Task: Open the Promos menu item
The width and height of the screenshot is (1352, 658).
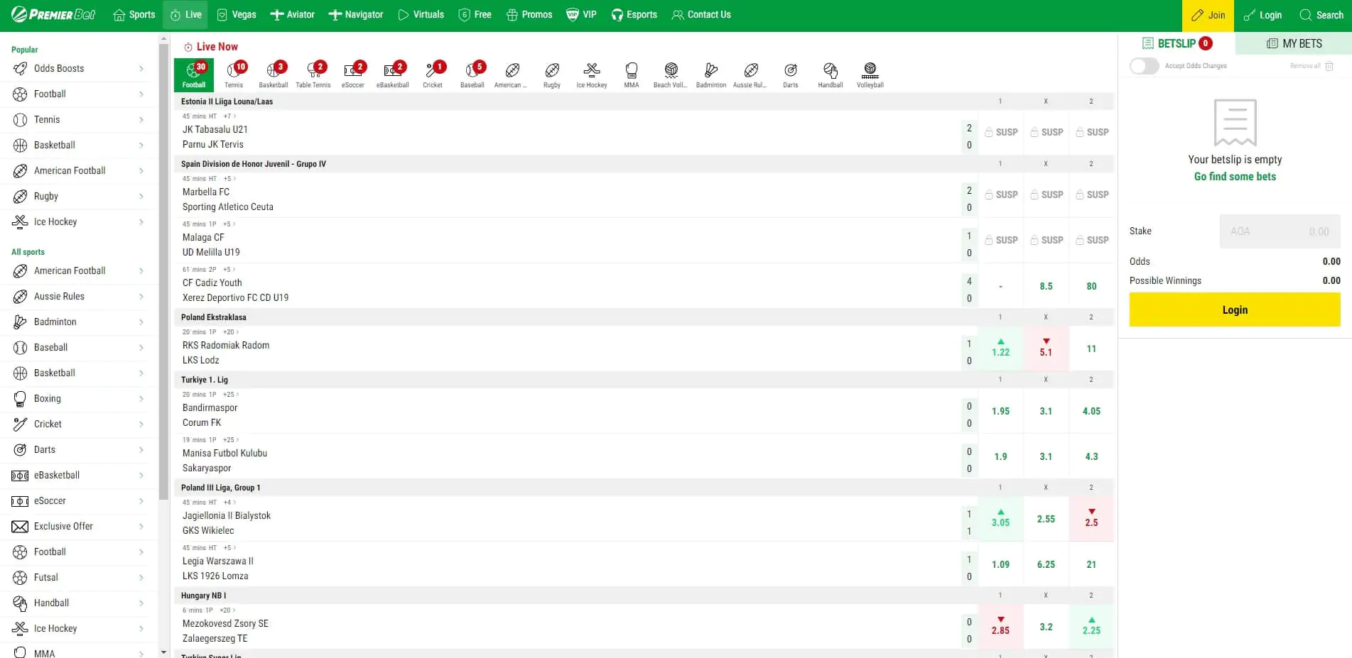Action: tap(529, 14)
